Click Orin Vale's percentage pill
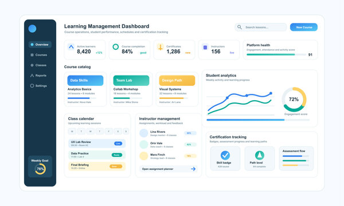 pos(190,144)
